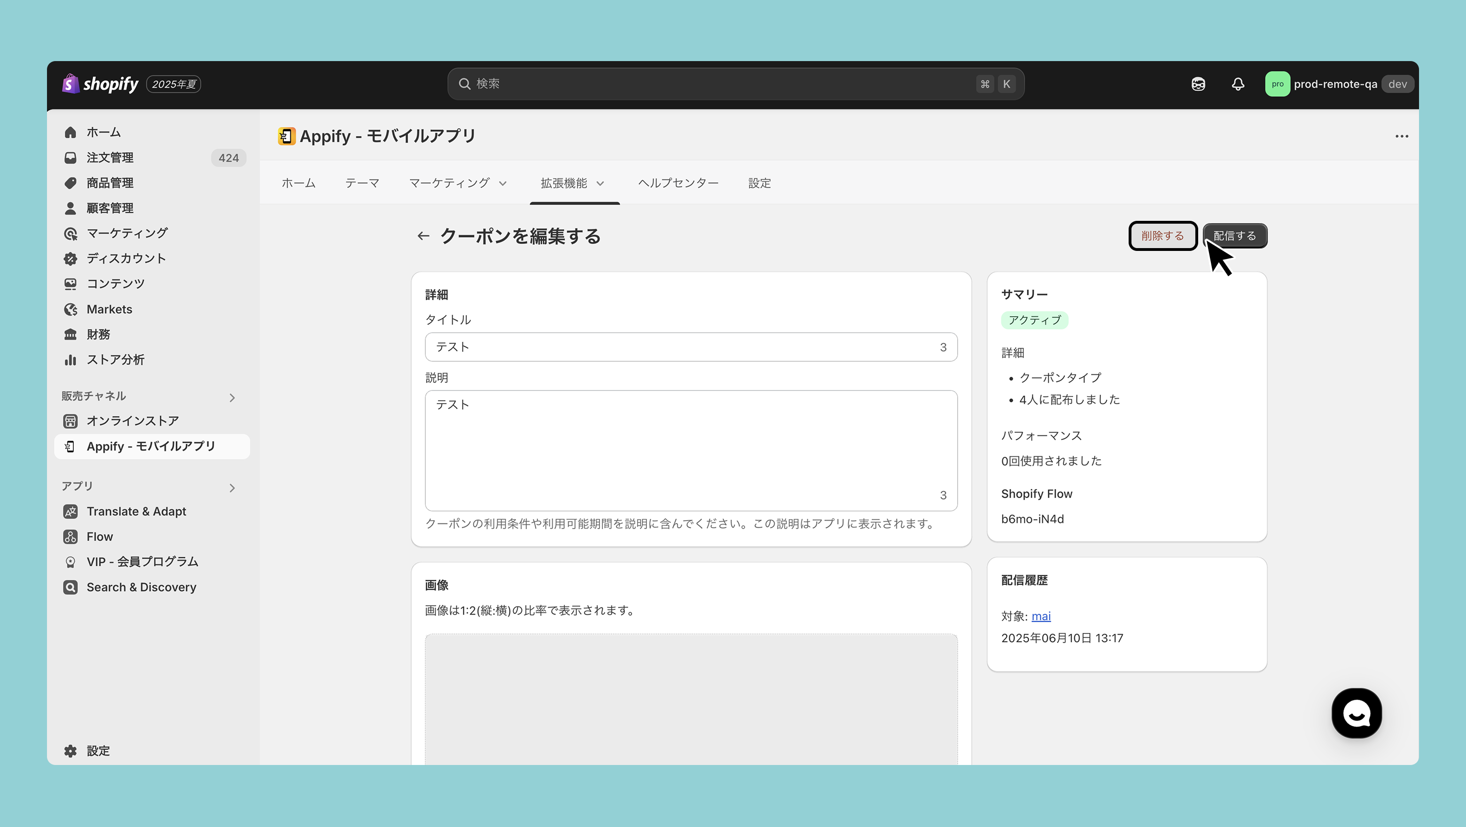Switch to the テーマ tab
Viewport: 1466px width, 827px height.
[x=362, y=183]
